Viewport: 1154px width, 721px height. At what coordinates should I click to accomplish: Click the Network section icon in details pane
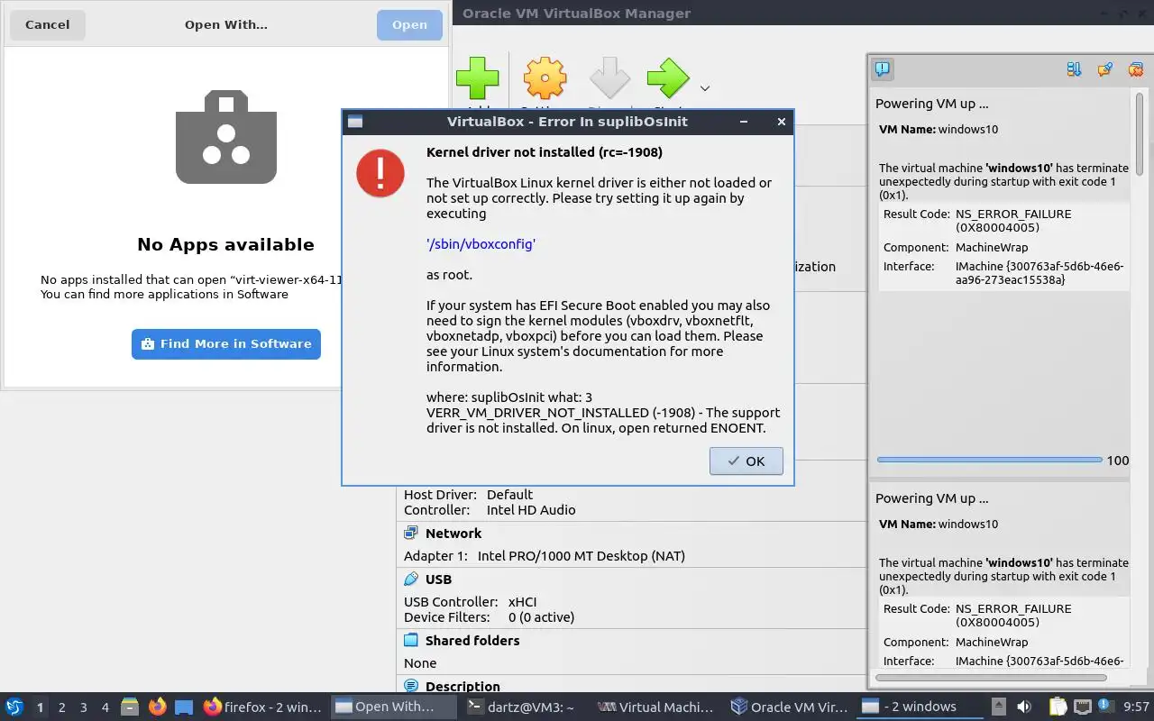[411, 533]
